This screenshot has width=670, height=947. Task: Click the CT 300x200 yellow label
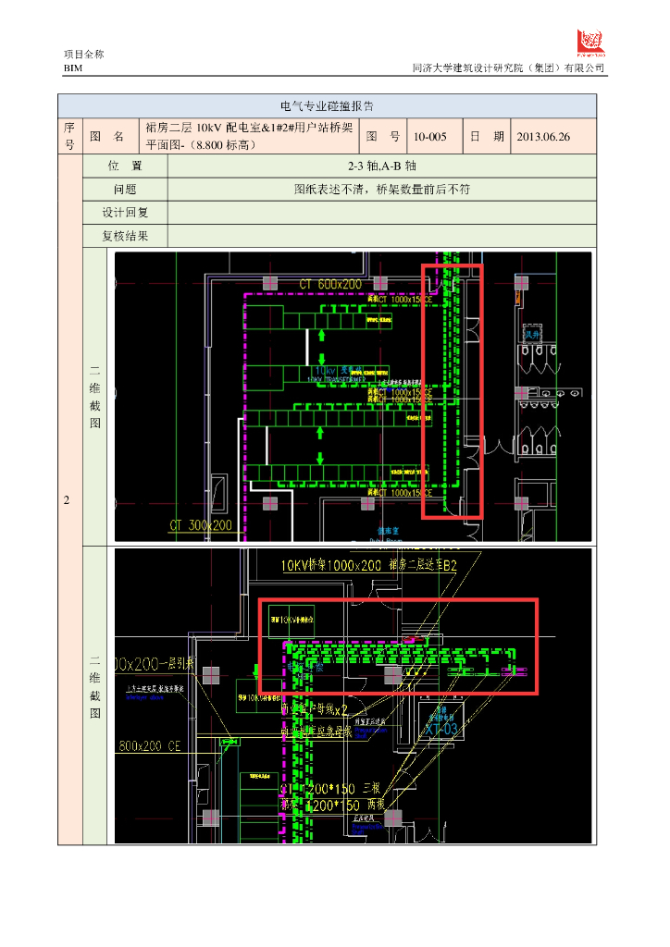click(x=201, y=525)
